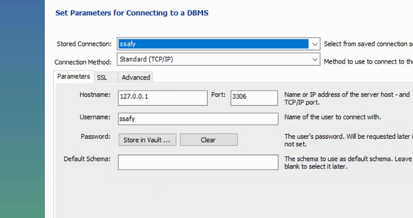Click the Username label
The height and width of the screenshot is (218, 413).
click(x=95, y=117)
